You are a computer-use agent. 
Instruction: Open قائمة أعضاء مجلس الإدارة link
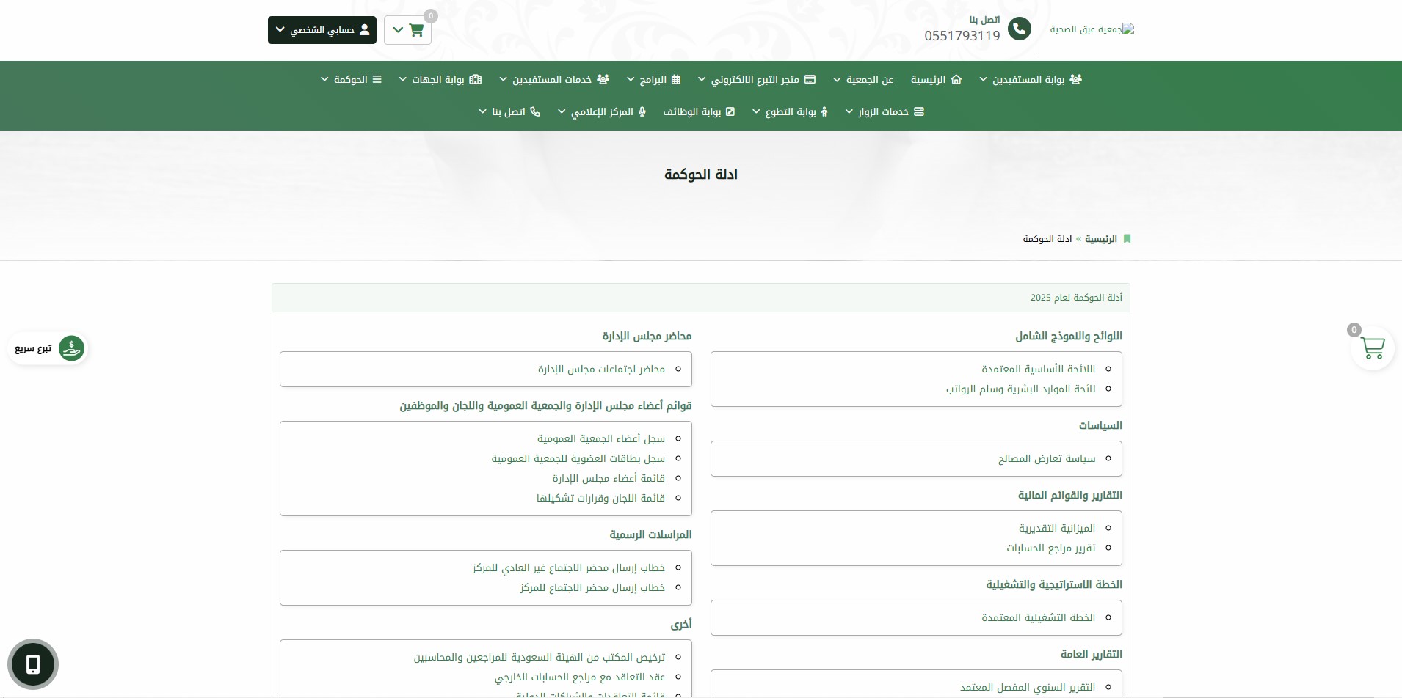(609, 478)
